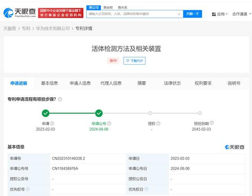The image size is (252, 196).
Task: Click the help icon next to 优先权日
Action: tap(147, 189)
